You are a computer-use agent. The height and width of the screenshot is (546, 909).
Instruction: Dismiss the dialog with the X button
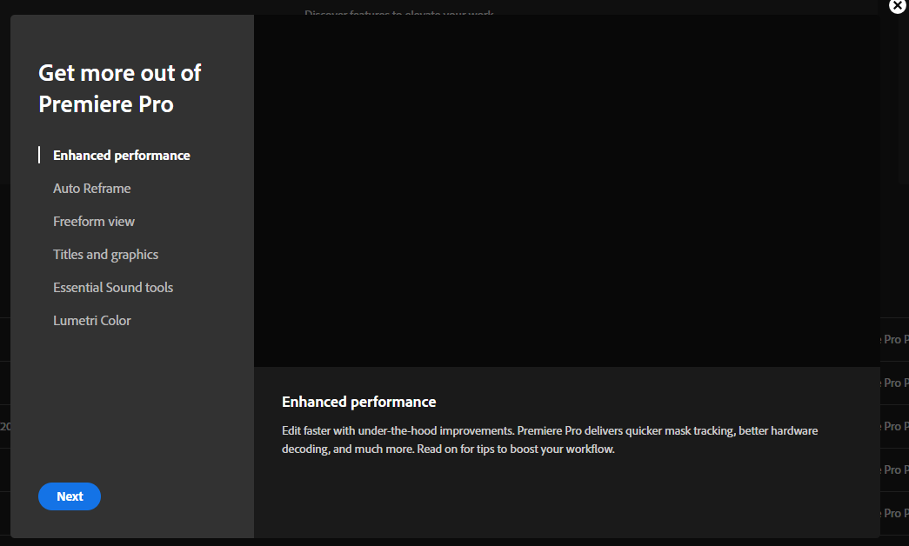[897, 6]
